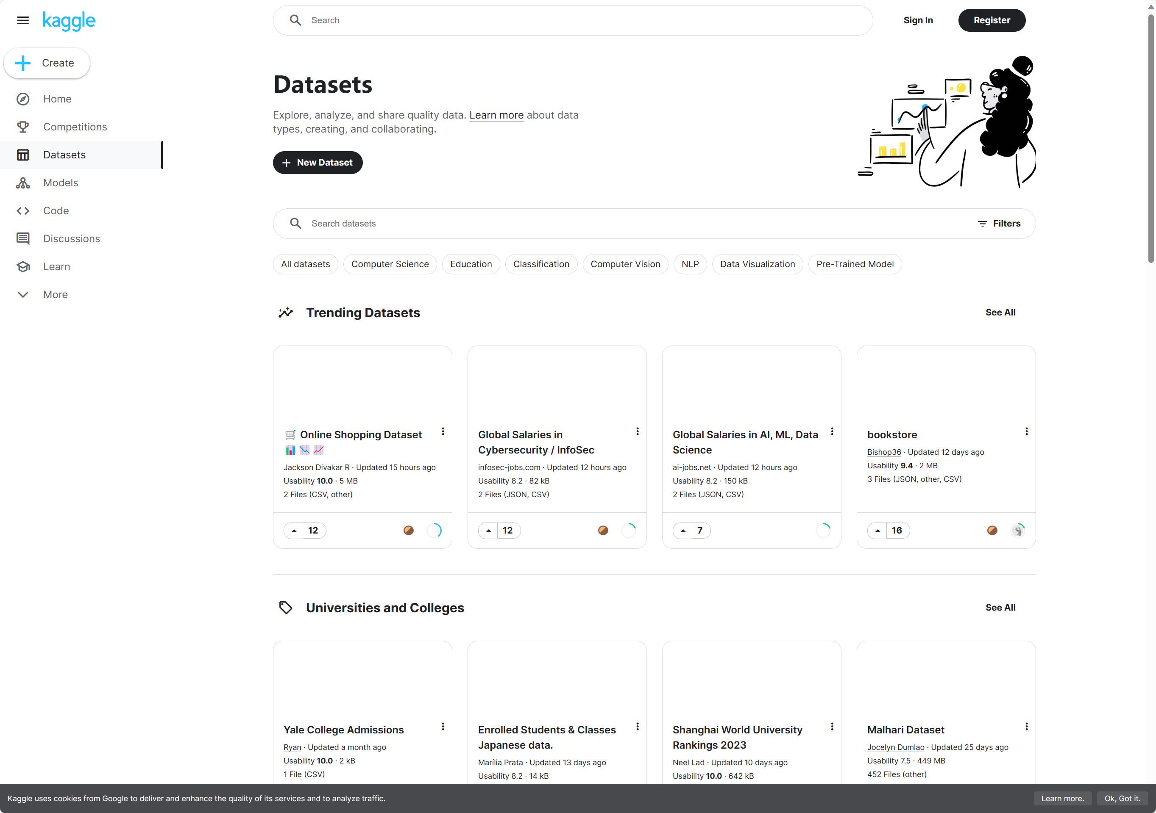This screenshot has width=1156, height=813.
Task: Open the Filters panel
Action: pyautogui.click(x=999, y=223)
